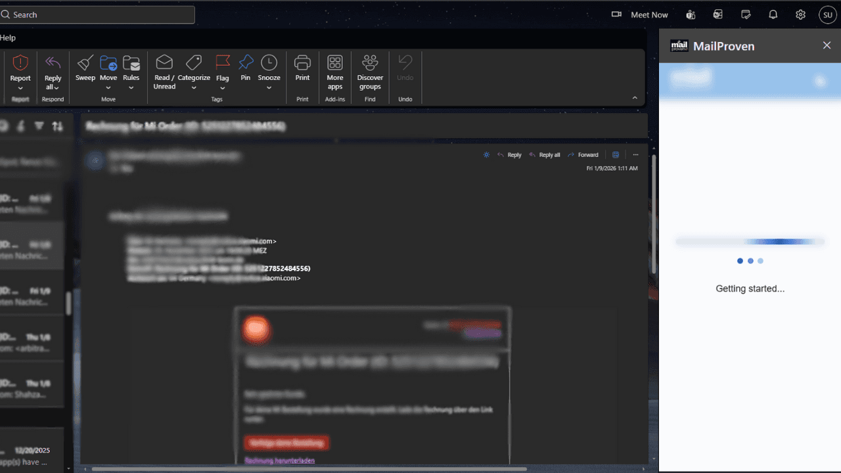Click the Reply all arrows icon in ribbon
Viewport: 841px width, 473px height.
53,63
